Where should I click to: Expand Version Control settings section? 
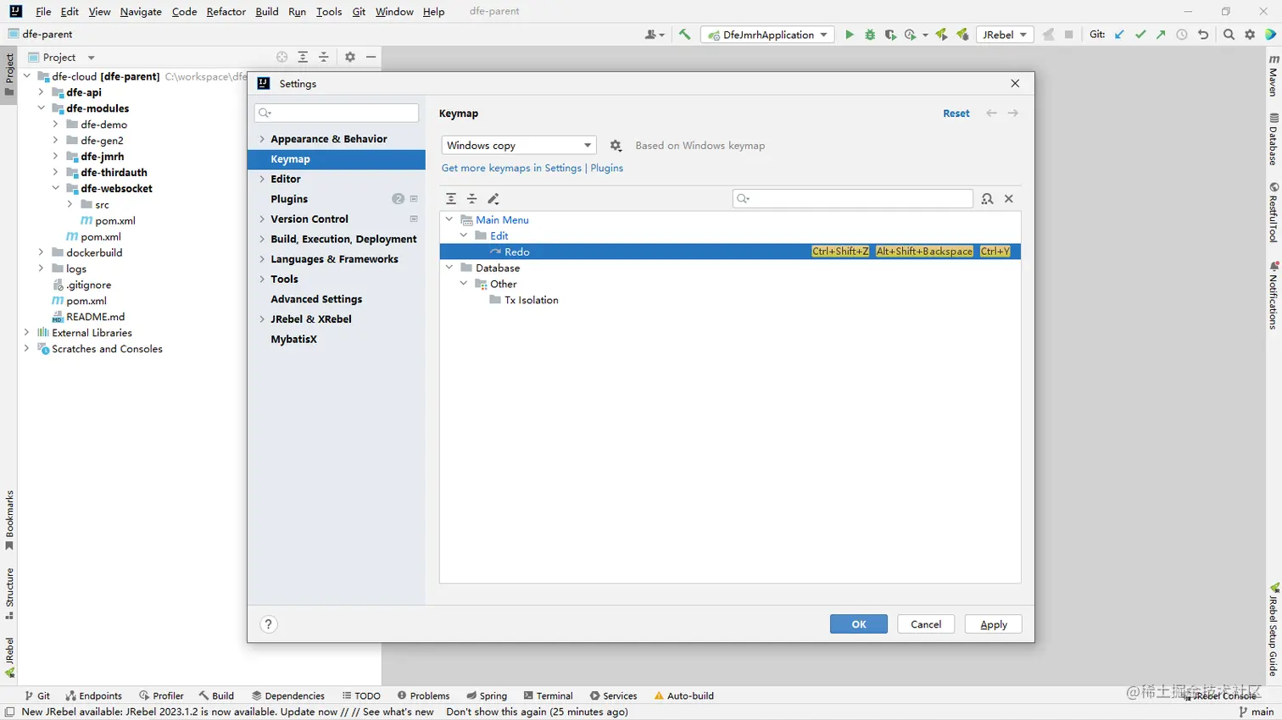262,219
